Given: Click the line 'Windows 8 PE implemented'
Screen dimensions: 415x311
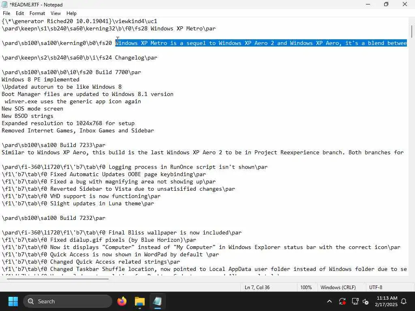Looking at the screenshot, I should [x=41, y=80].
